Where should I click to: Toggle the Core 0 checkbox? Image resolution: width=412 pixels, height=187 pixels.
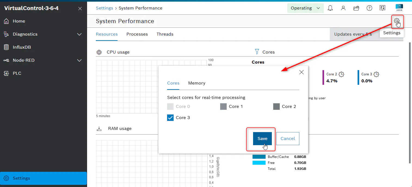coord(170,106)
